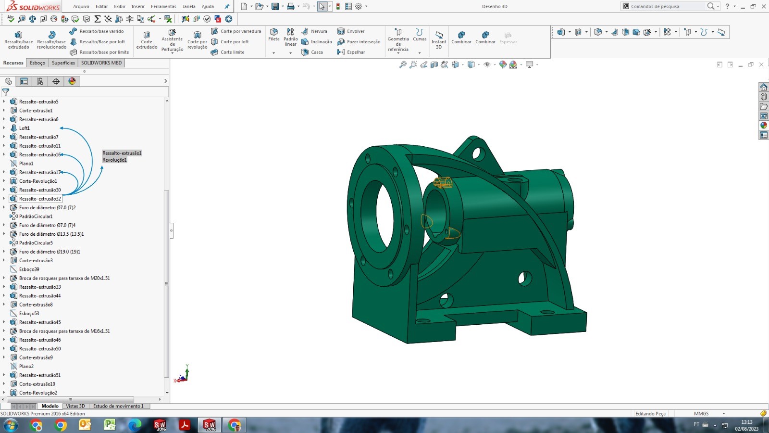Viewport: 769px width, 433px height.
Task: Click the FeatureManager filter funnel icon
Action: point(6,91)
